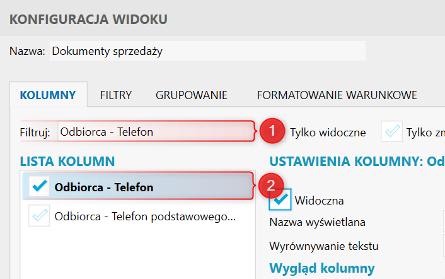Switch to the KOLUMNY tab
Image resolution: width=445 pixels, height=279 pixels.
48,95
